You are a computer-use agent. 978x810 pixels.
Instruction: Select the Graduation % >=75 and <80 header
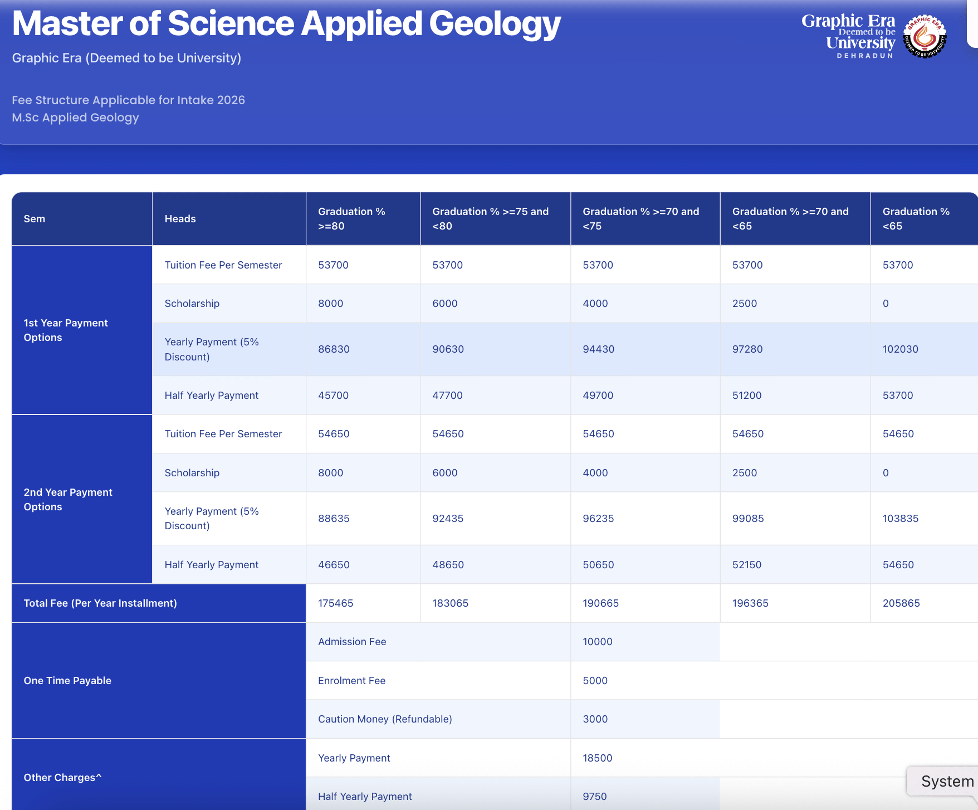490,219
